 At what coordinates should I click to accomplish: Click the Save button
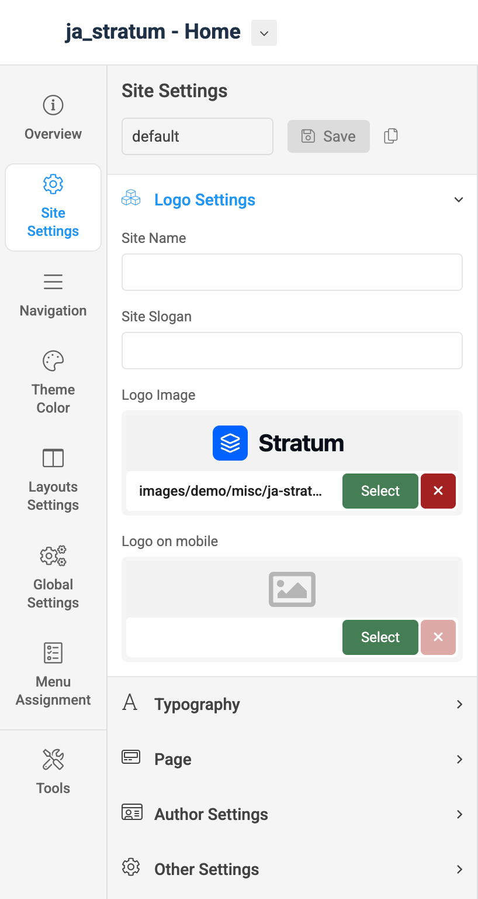coord(328,136)
